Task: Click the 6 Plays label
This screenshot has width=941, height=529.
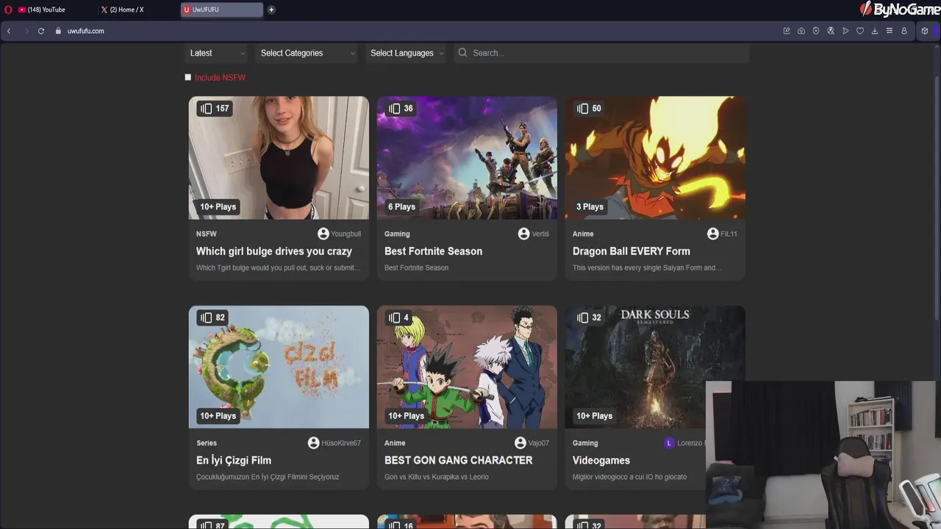Action: 401,206
